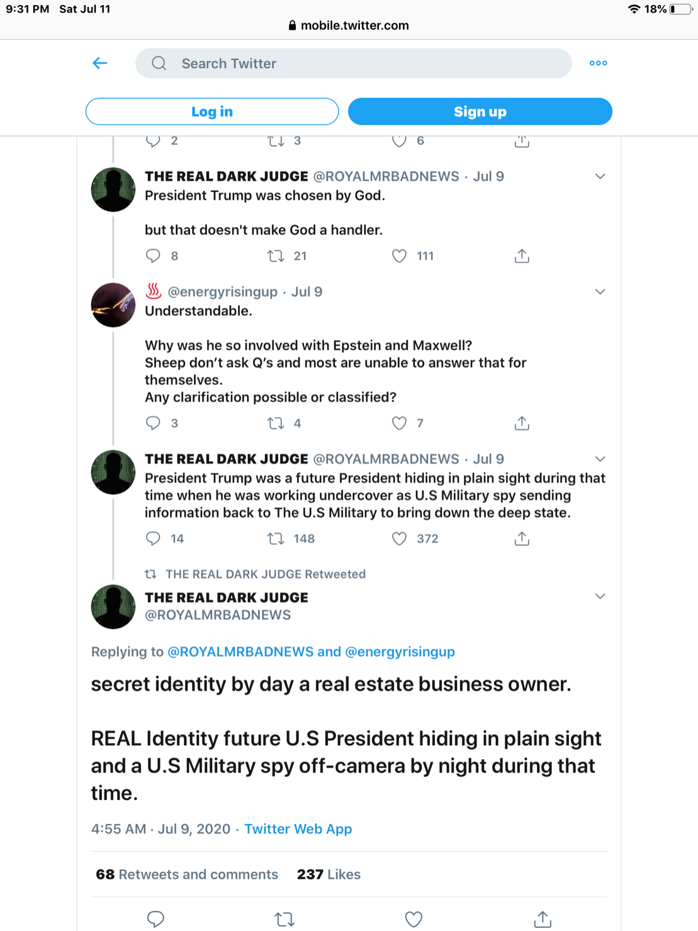Like the main tweet at the bottom
The image size is (698, 931).
point(414,919)
